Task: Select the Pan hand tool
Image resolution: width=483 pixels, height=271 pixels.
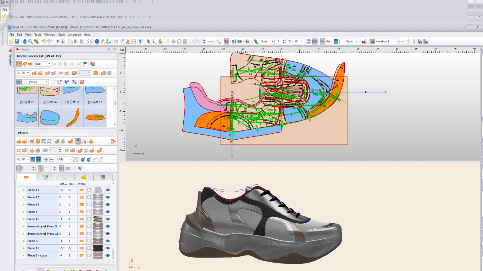Action: coord(24,41)
